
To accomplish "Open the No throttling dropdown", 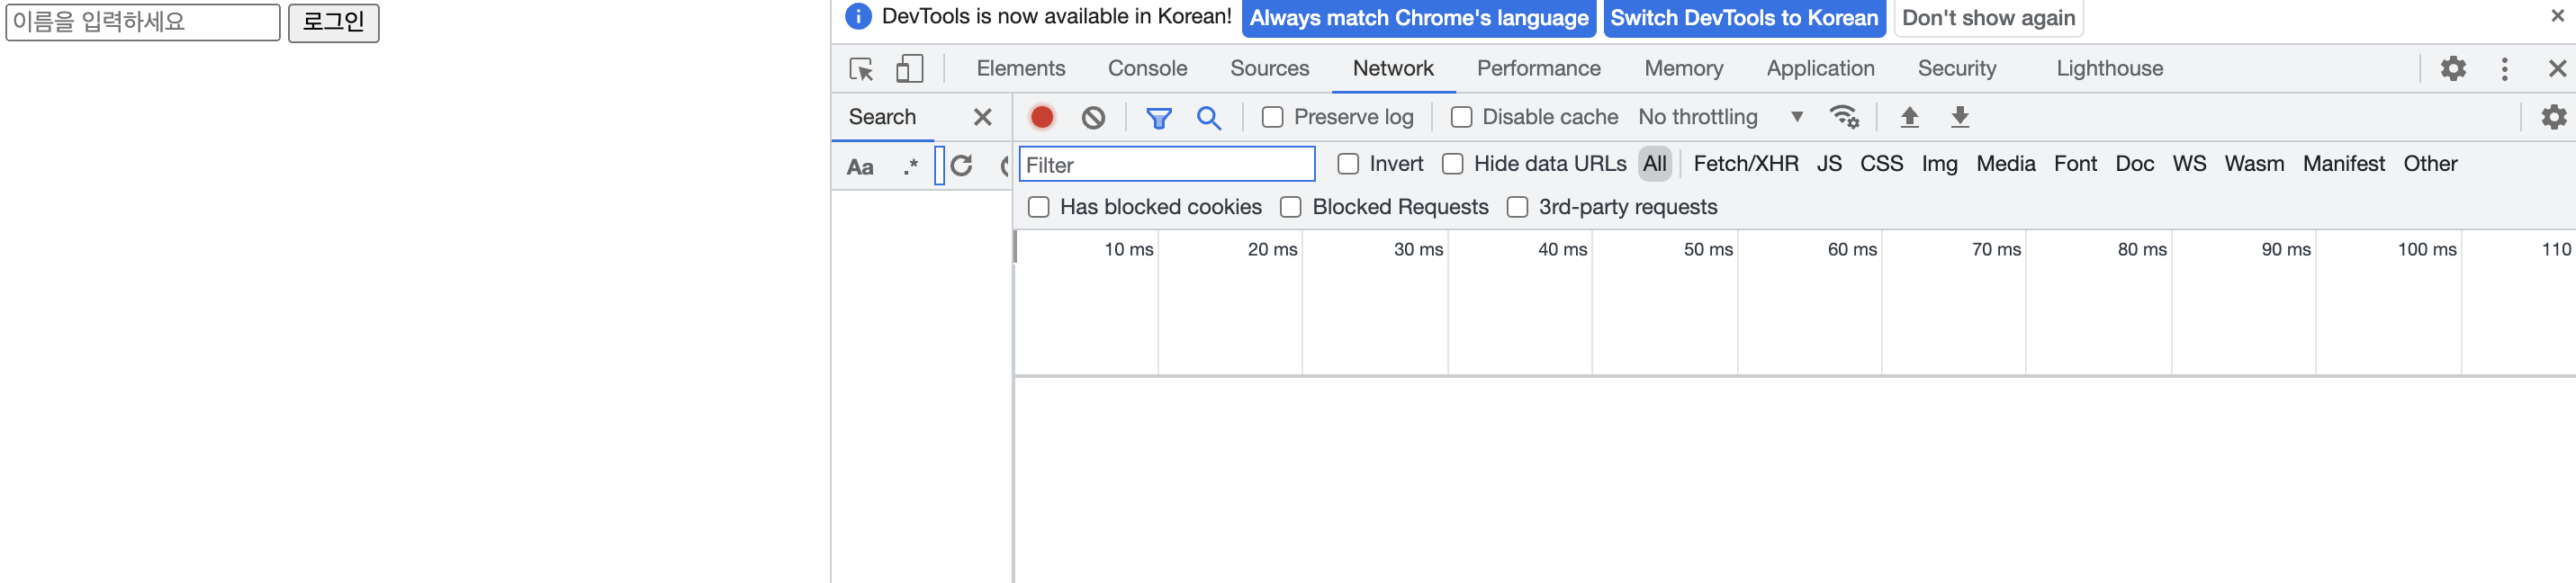I will point(1720,117).
